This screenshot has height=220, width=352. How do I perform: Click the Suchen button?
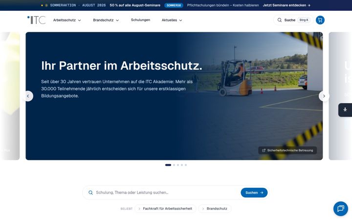(254, 193)
